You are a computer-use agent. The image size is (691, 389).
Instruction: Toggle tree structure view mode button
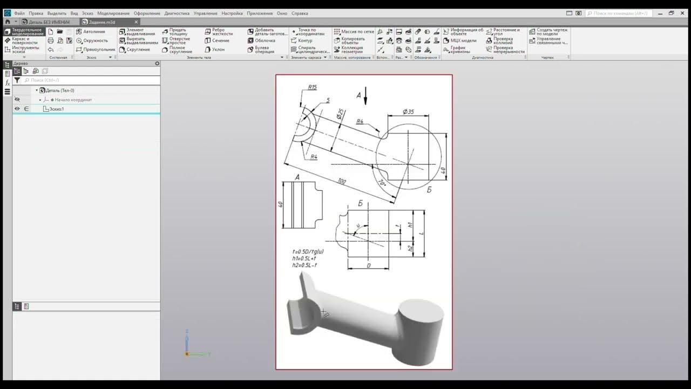coord(17,71)
